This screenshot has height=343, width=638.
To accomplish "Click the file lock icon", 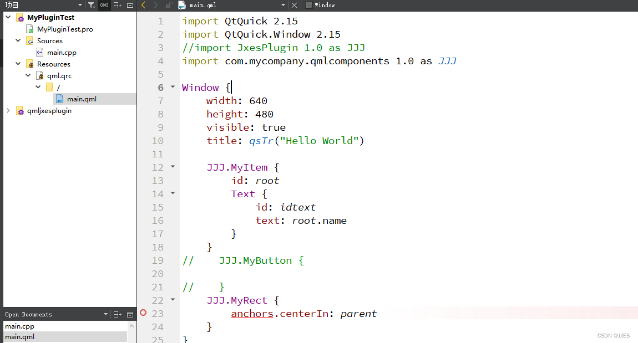I will tap(169, 6).
